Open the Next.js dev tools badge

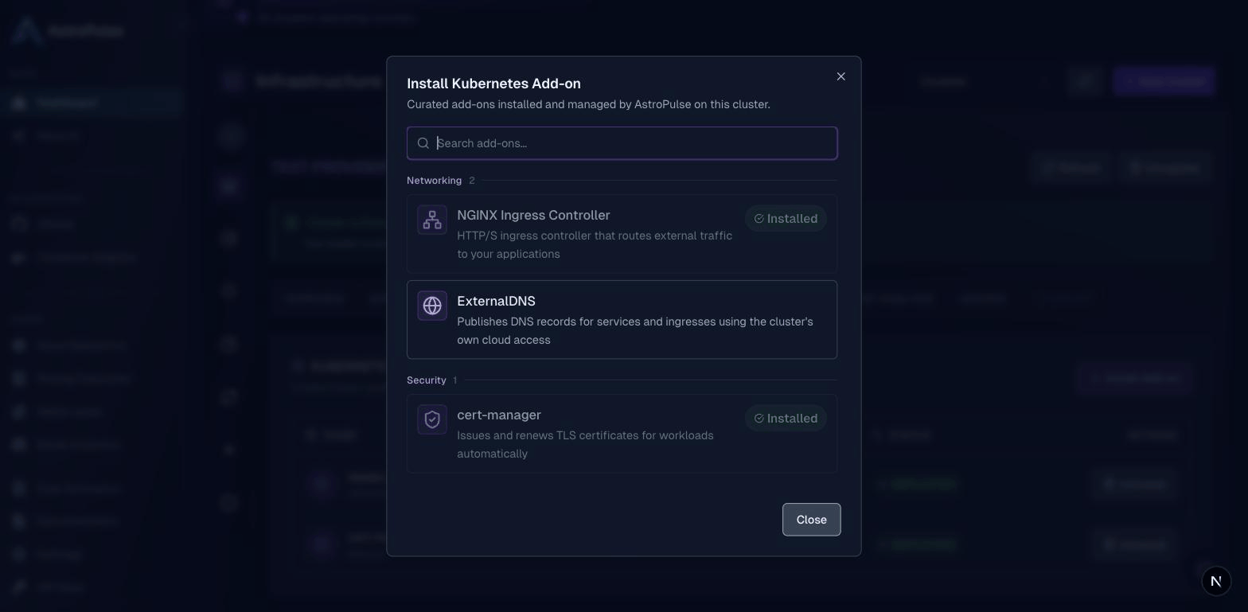pyautogui.click(x=1215, y=581)
